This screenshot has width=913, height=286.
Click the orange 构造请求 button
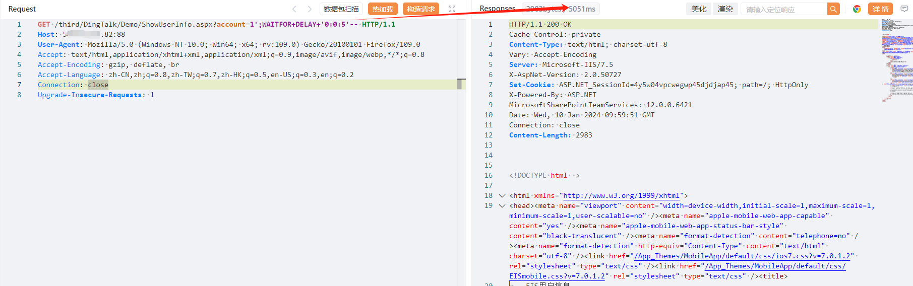click(x=421, y=9)
